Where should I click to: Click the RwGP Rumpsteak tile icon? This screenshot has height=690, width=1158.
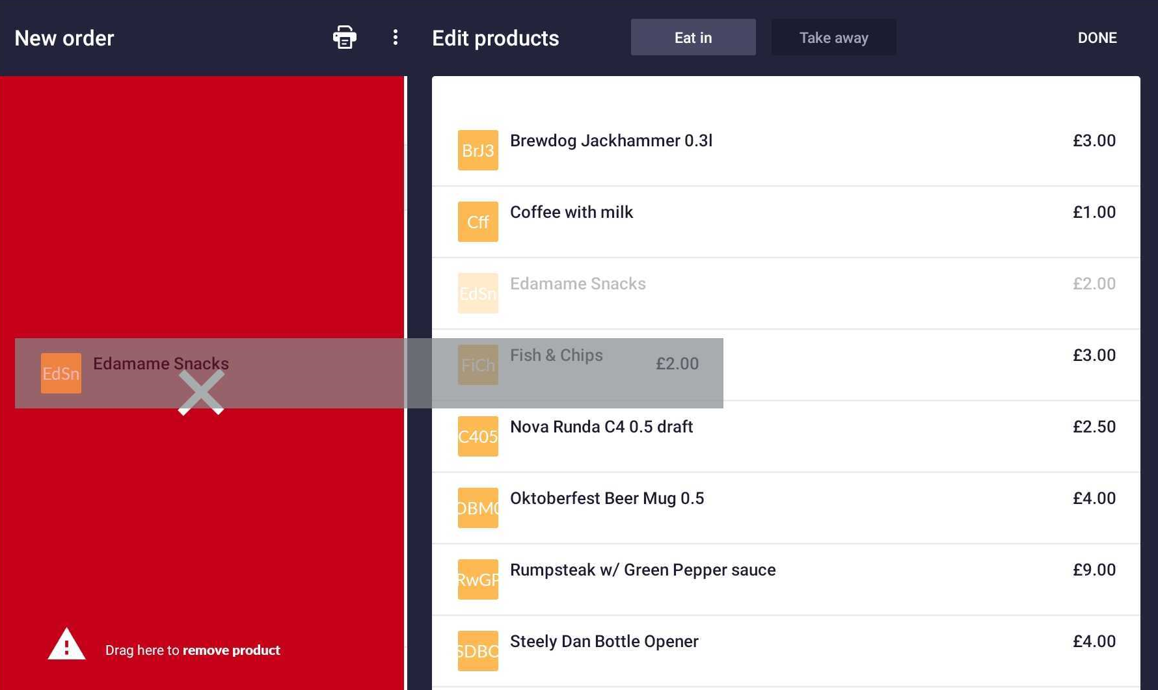pyautogui.click(x=478, y=579)
